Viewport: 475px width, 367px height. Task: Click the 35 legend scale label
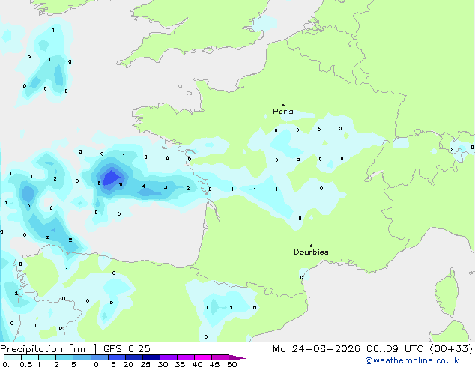180,364
